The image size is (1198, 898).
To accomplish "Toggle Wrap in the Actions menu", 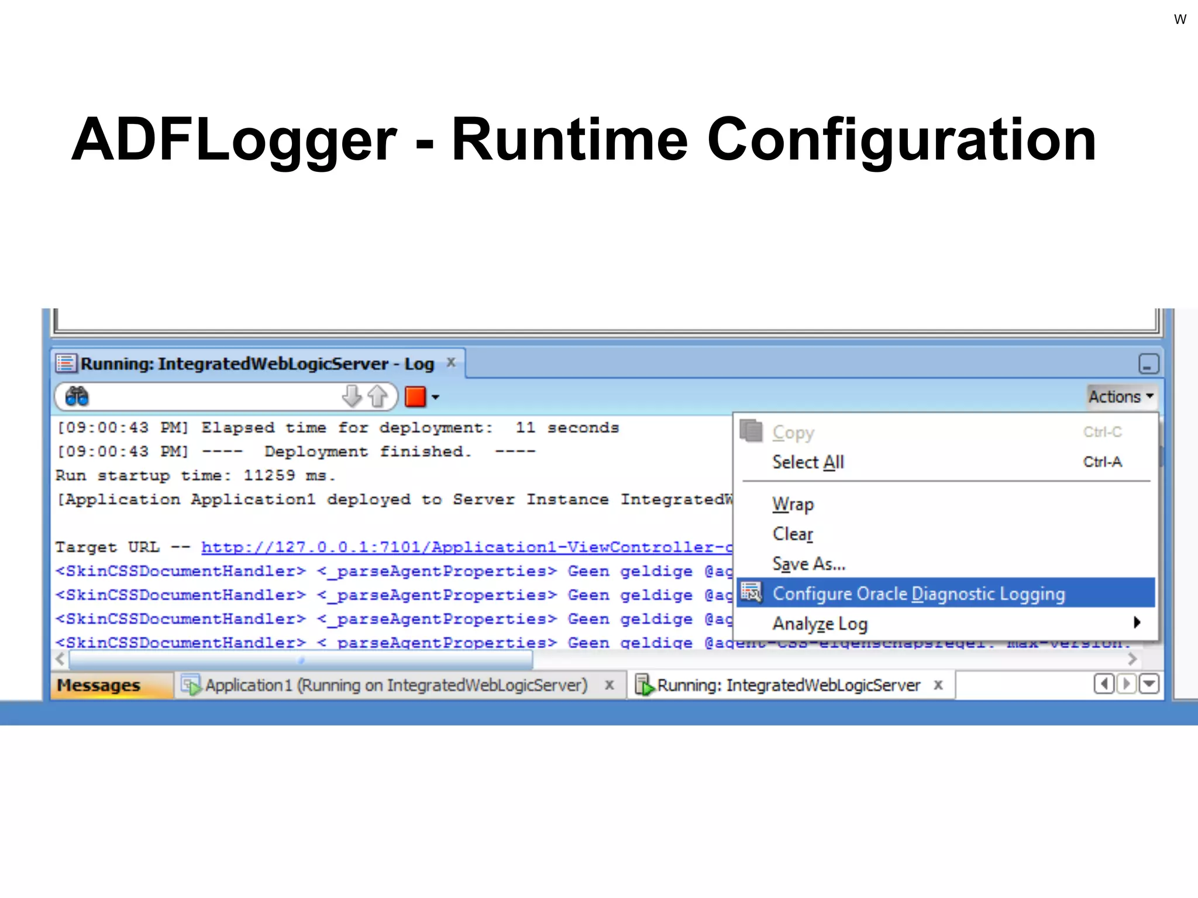I will (x=945, y=503).
